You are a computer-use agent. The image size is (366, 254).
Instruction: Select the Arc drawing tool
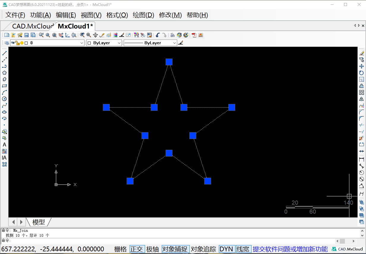(4, 92)
